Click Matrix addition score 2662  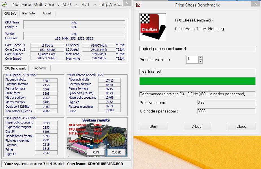[46, 98]
